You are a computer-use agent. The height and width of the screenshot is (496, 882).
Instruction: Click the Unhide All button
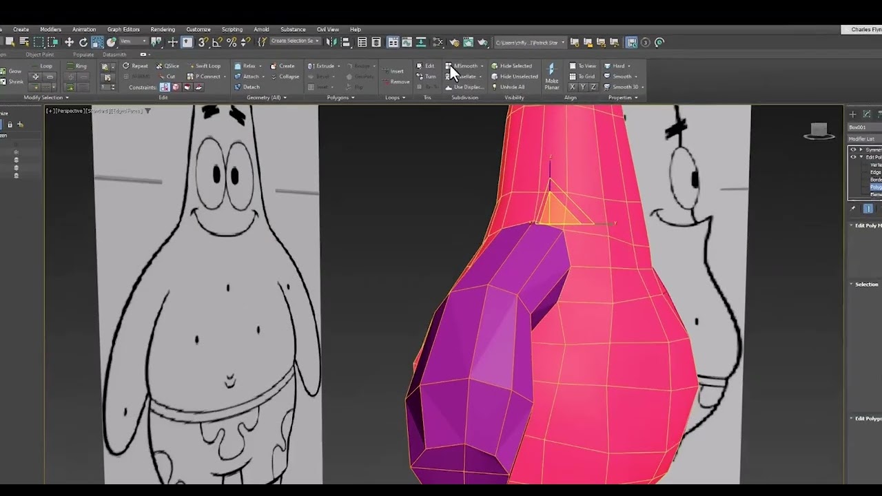(508, 87)
